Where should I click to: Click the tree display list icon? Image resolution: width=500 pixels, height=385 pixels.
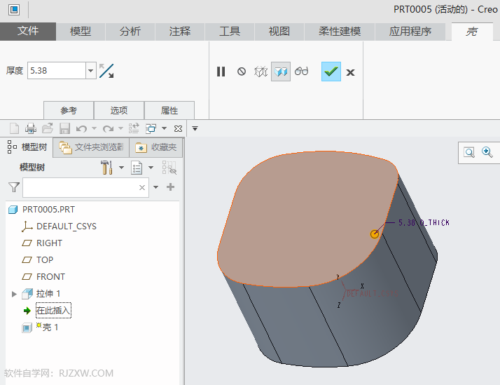click(x=137, y=168)
